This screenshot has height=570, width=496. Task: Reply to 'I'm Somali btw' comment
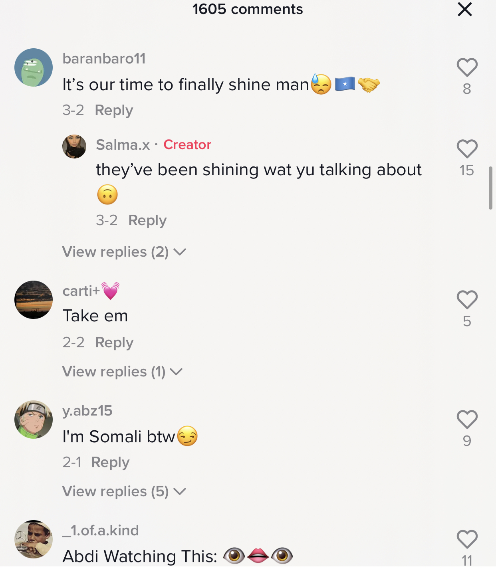point(110,462)
